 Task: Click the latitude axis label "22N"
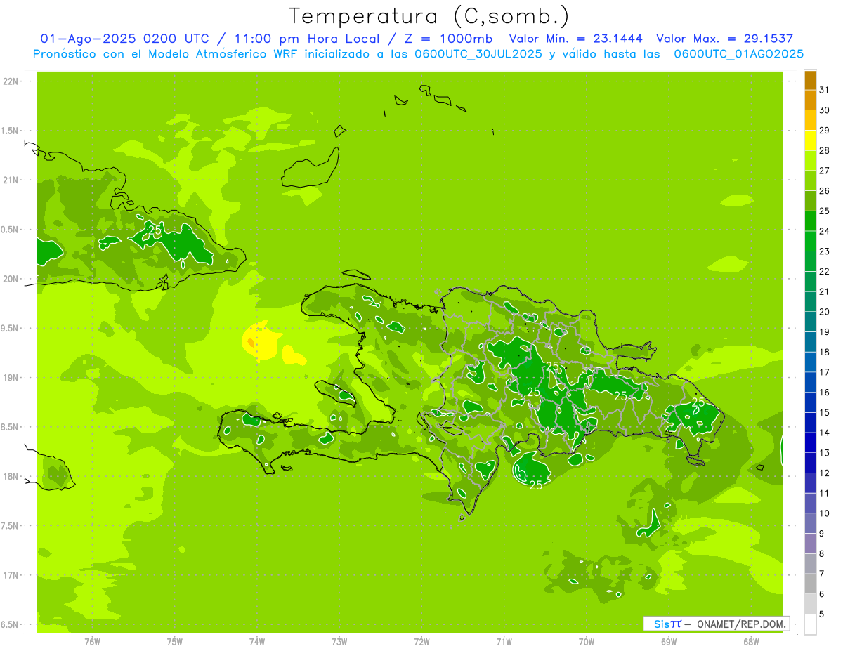11,81
